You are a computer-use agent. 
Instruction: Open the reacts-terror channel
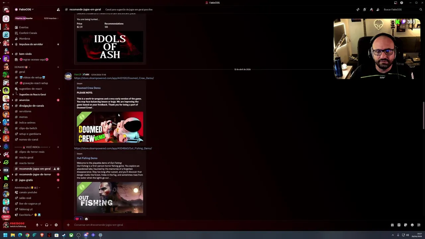(37, 163)
